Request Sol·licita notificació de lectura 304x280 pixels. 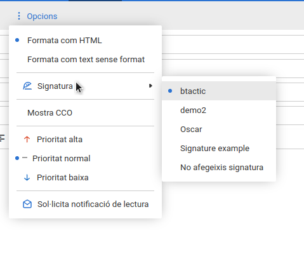click(x=85, y=204)
